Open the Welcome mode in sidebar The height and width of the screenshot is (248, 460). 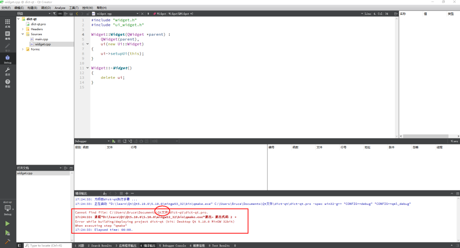(x=7, y=23)
